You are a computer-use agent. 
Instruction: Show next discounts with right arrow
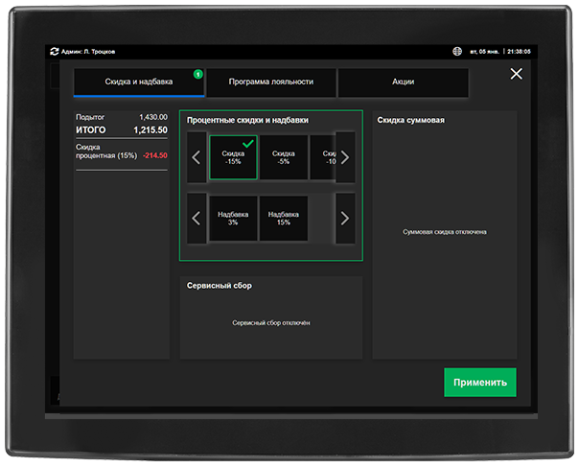[345, 157]
